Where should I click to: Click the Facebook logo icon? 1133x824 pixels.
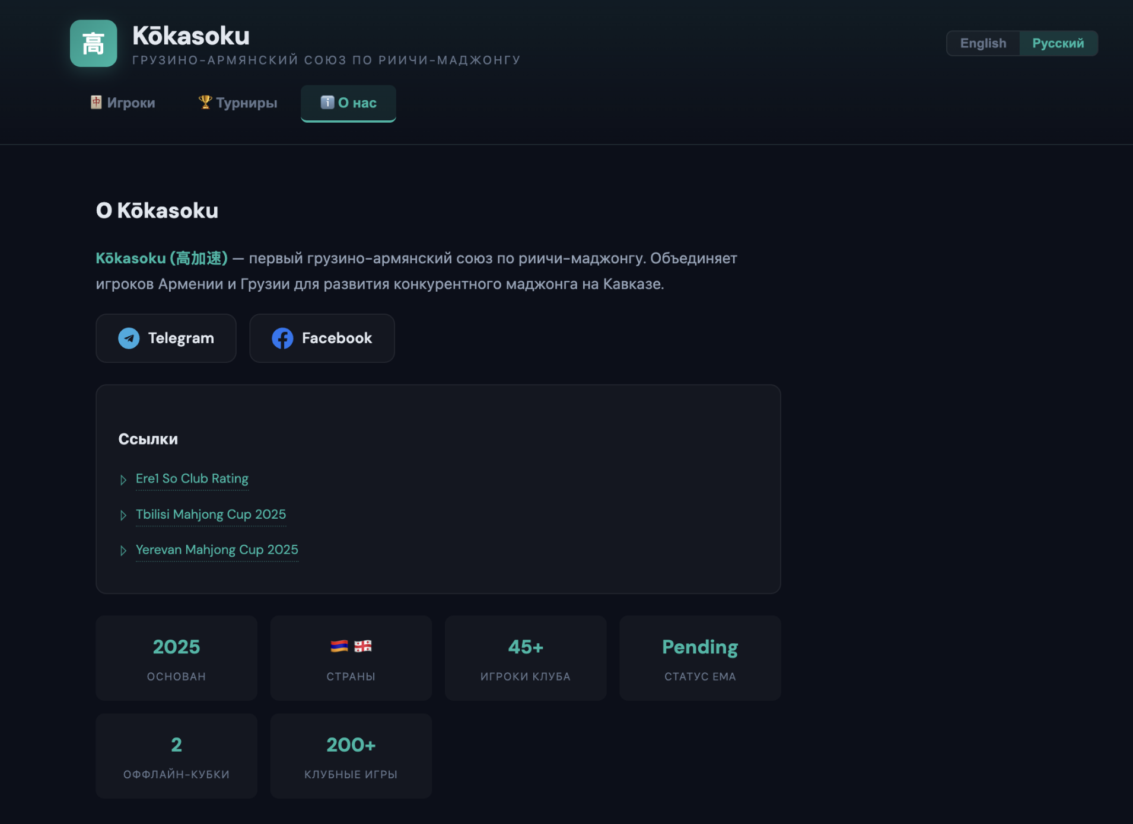coord(282,338)
